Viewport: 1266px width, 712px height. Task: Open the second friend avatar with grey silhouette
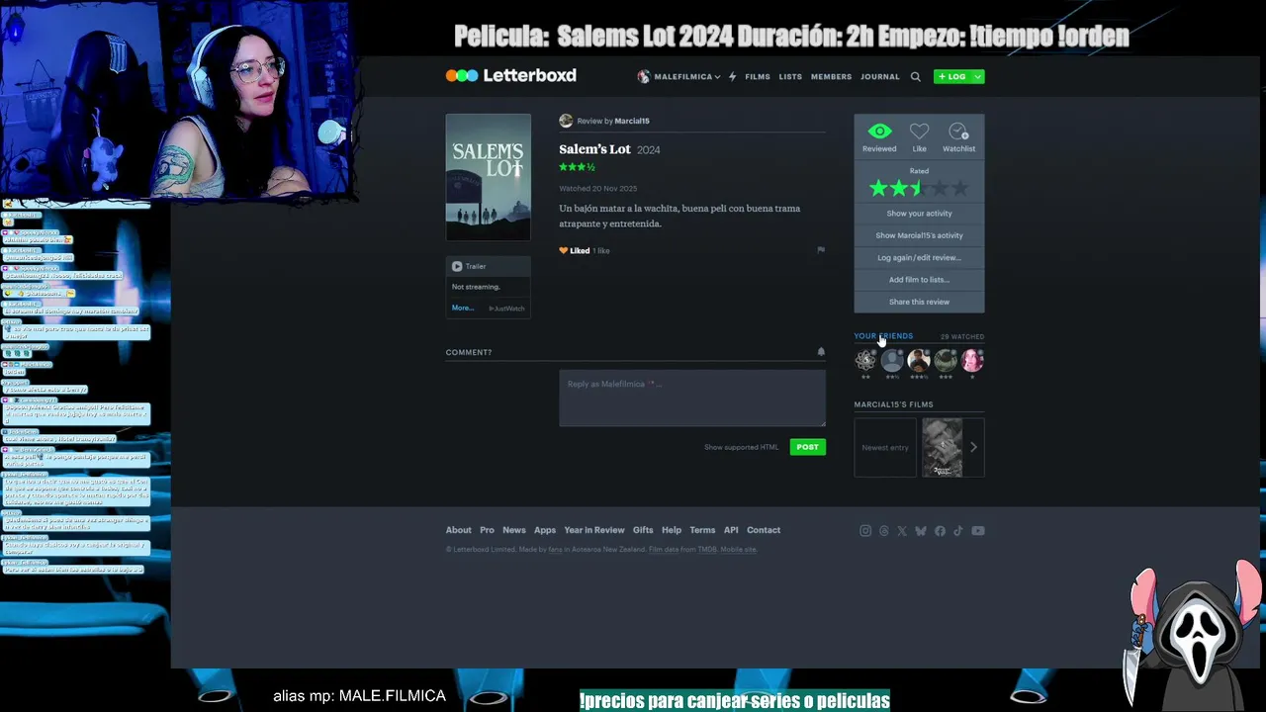(892, 360)
